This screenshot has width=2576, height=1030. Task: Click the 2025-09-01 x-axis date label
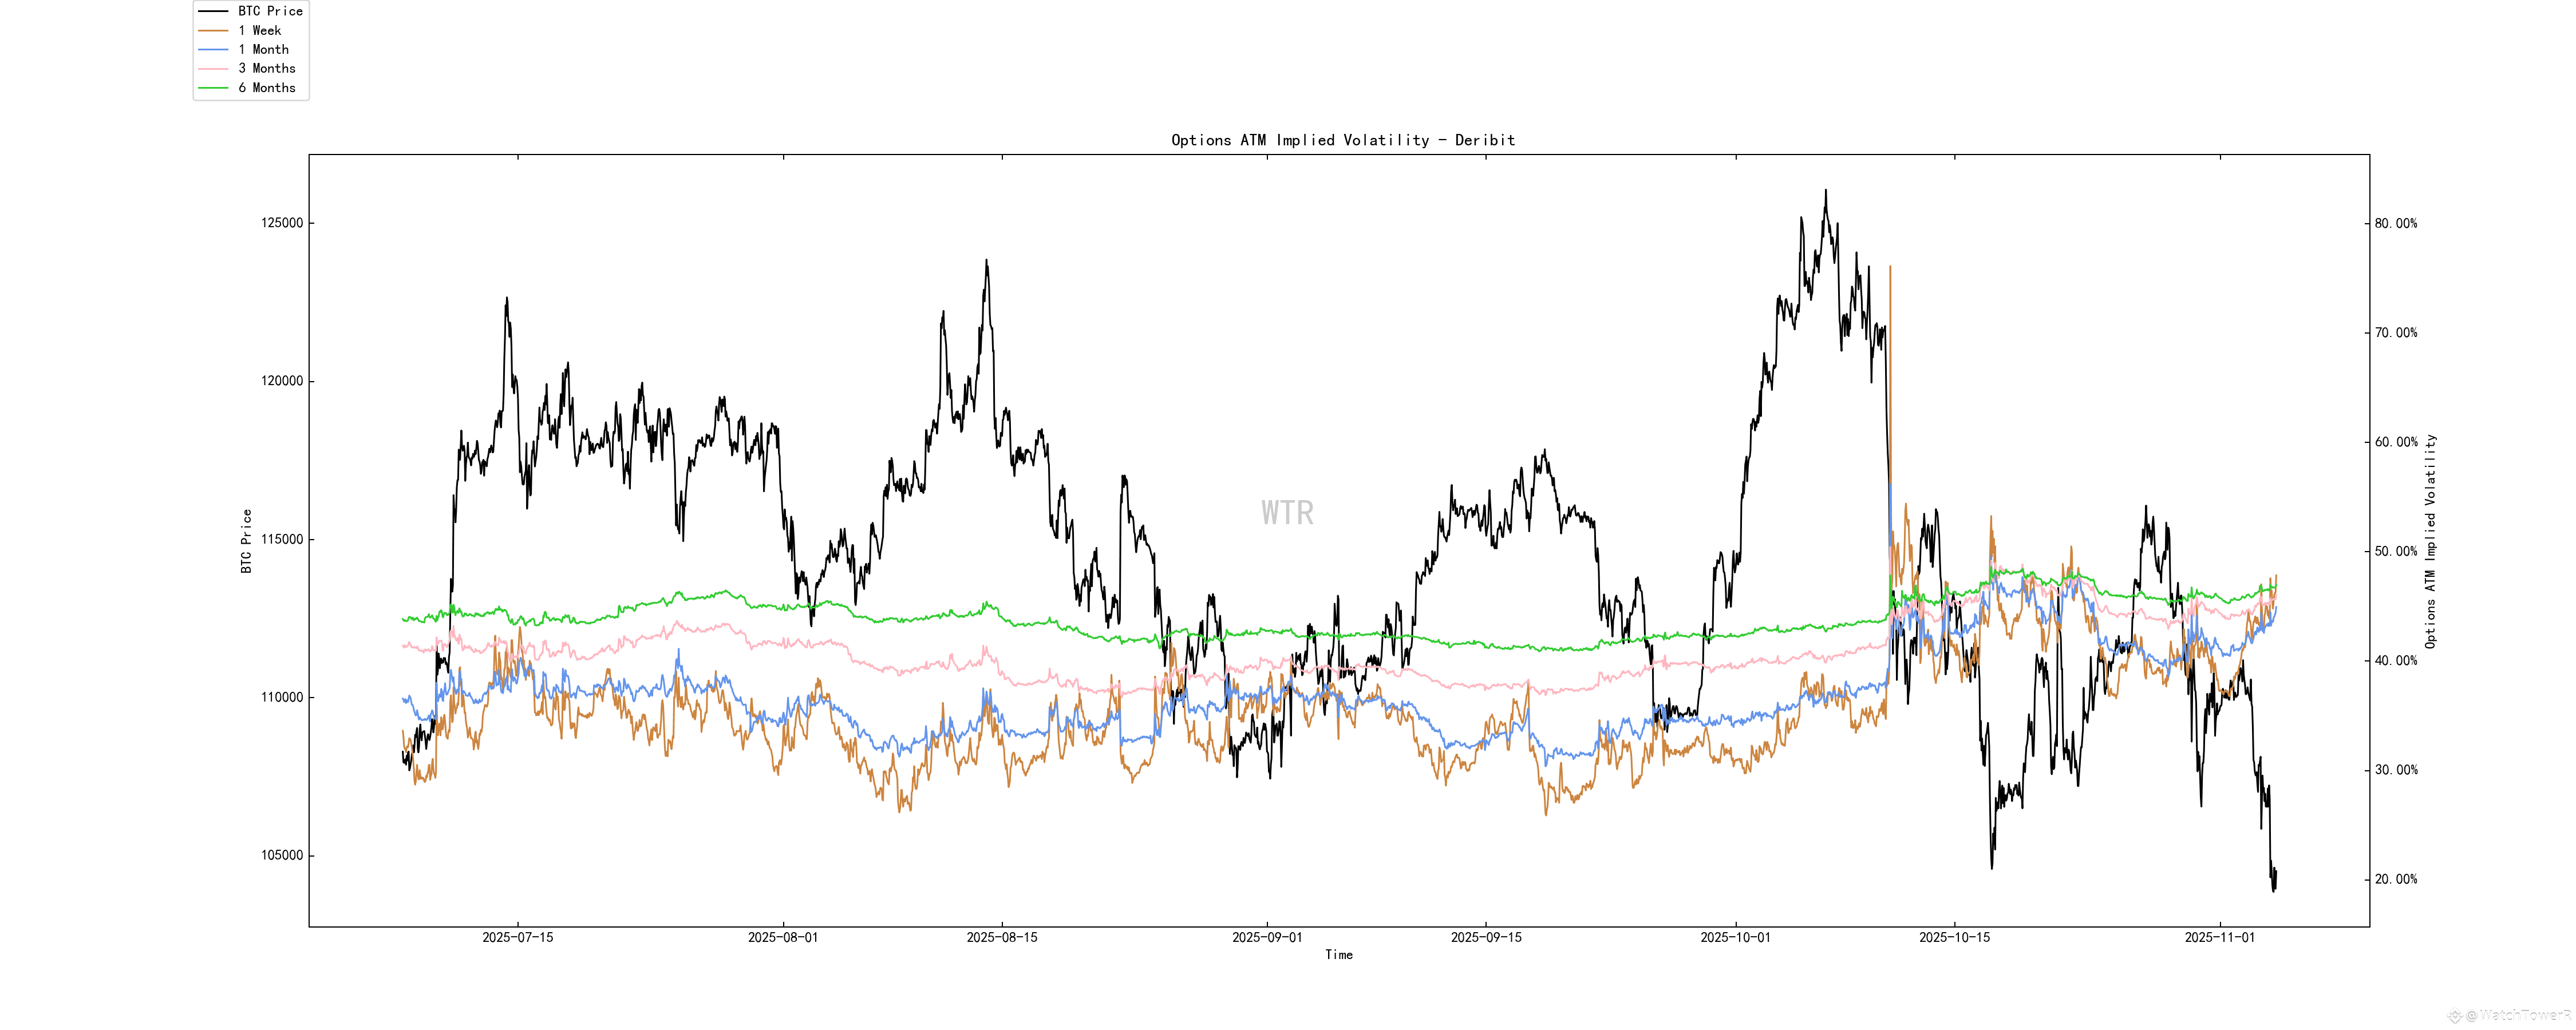1267,938
